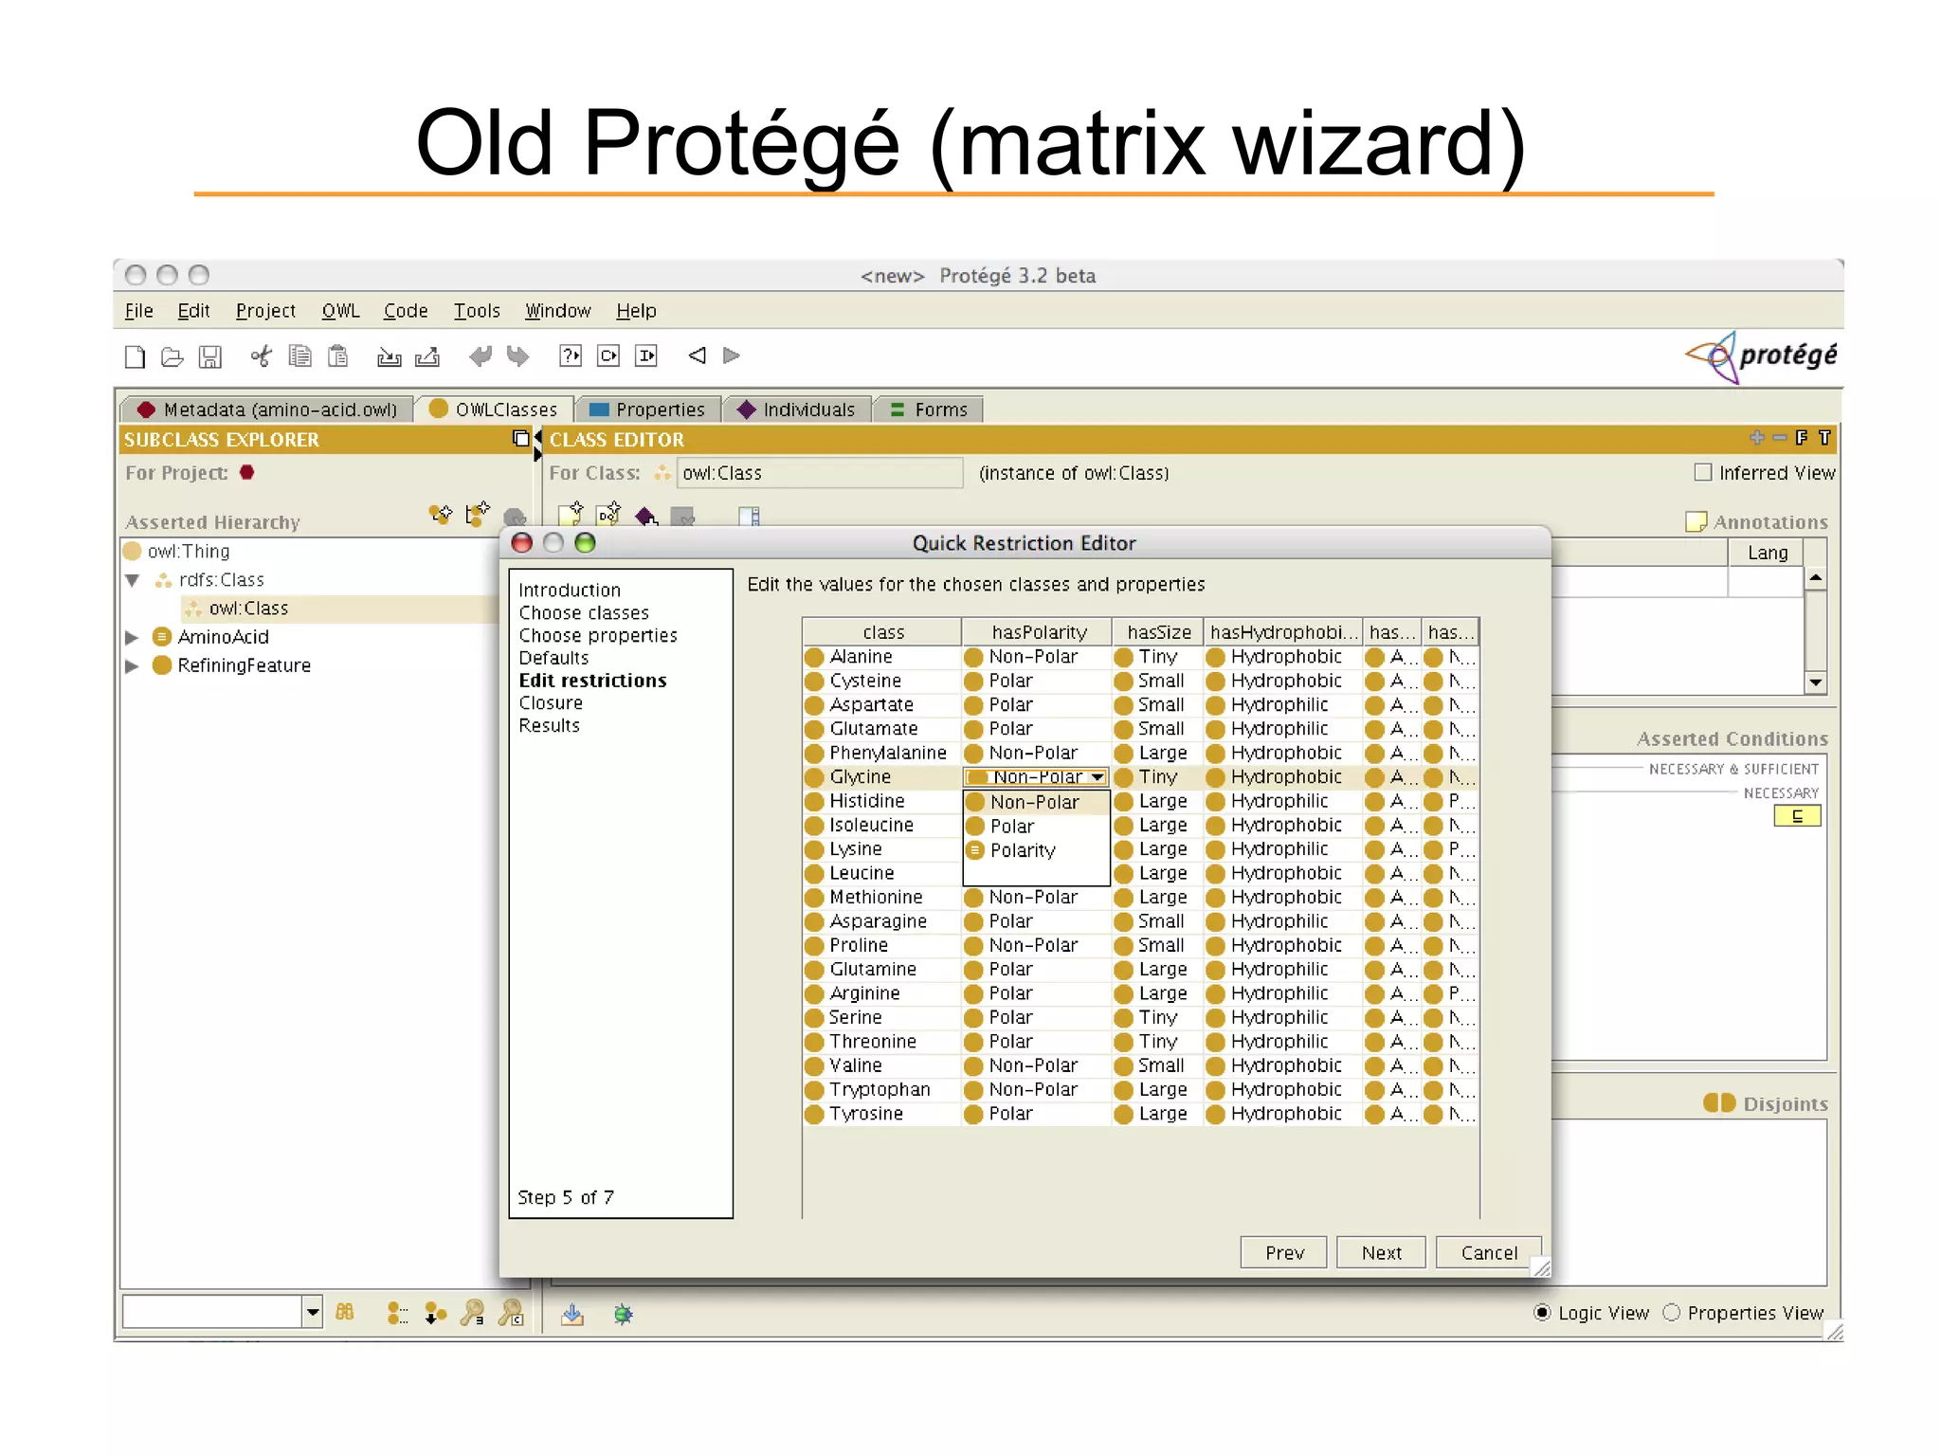This screenshot has width=1941, height=1456.
Task: Open the Tools menu
Action: pos(477,311)
